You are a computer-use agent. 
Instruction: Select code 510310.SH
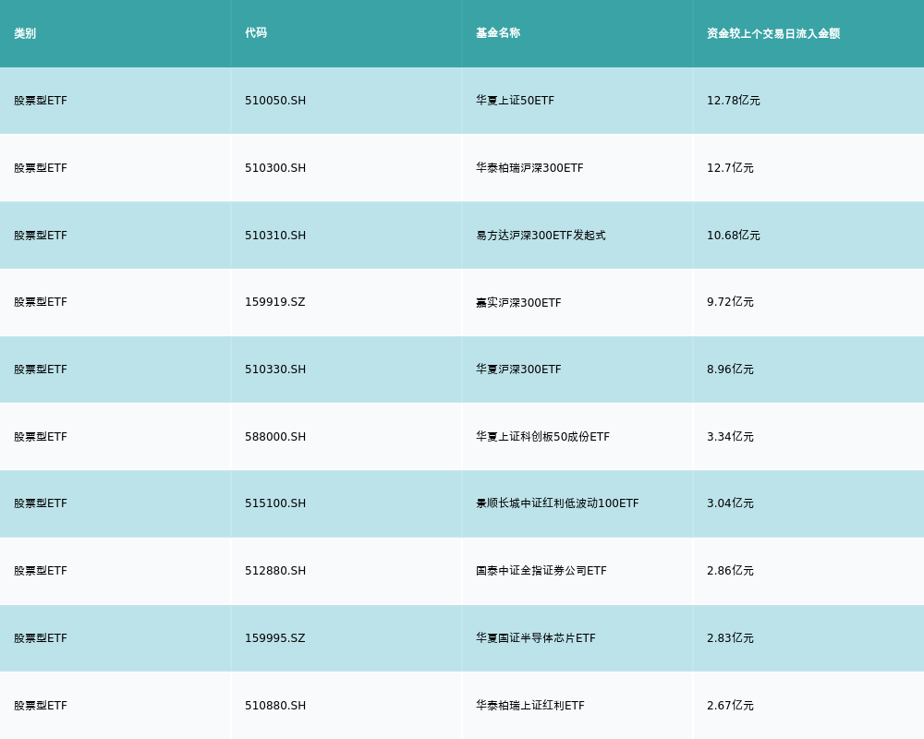point(275,236)
